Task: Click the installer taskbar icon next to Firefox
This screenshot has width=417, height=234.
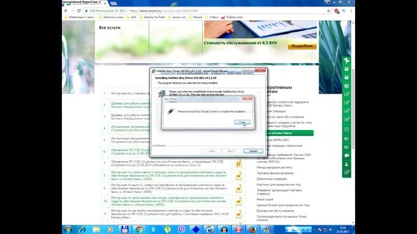Action: [266, 229]
